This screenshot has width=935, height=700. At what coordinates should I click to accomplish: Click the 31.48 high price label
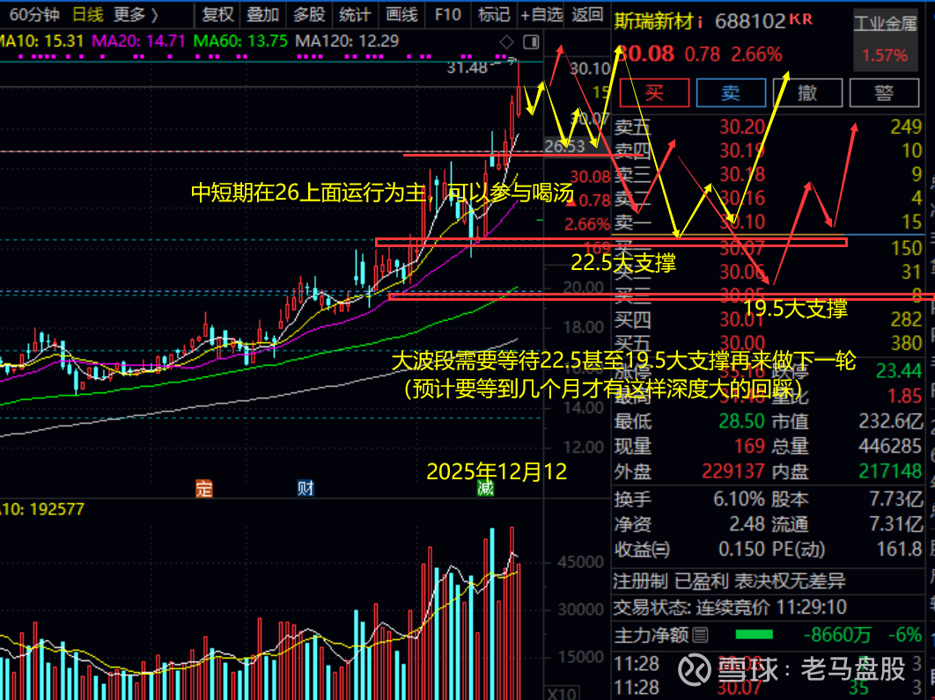pyautogui.click(x=467, y=68)
